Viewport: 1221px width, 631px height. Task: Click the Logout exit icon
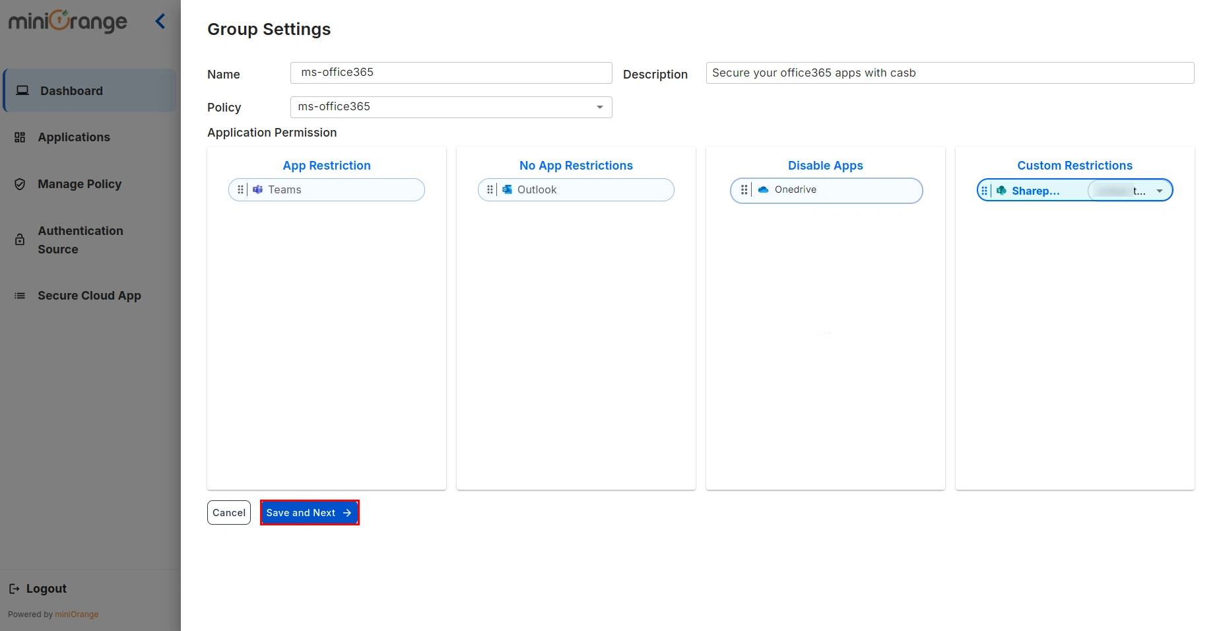[14, 589]
